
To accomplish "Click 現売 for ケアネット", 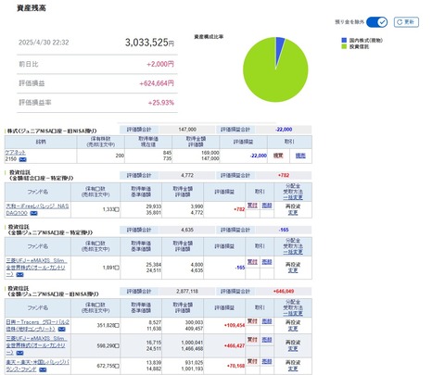I will (x=300, y=156).
